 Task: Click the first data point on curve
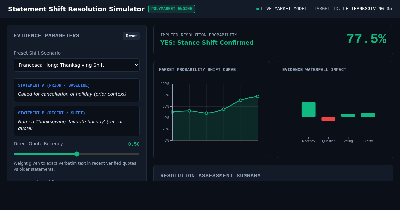pos(172,112)
